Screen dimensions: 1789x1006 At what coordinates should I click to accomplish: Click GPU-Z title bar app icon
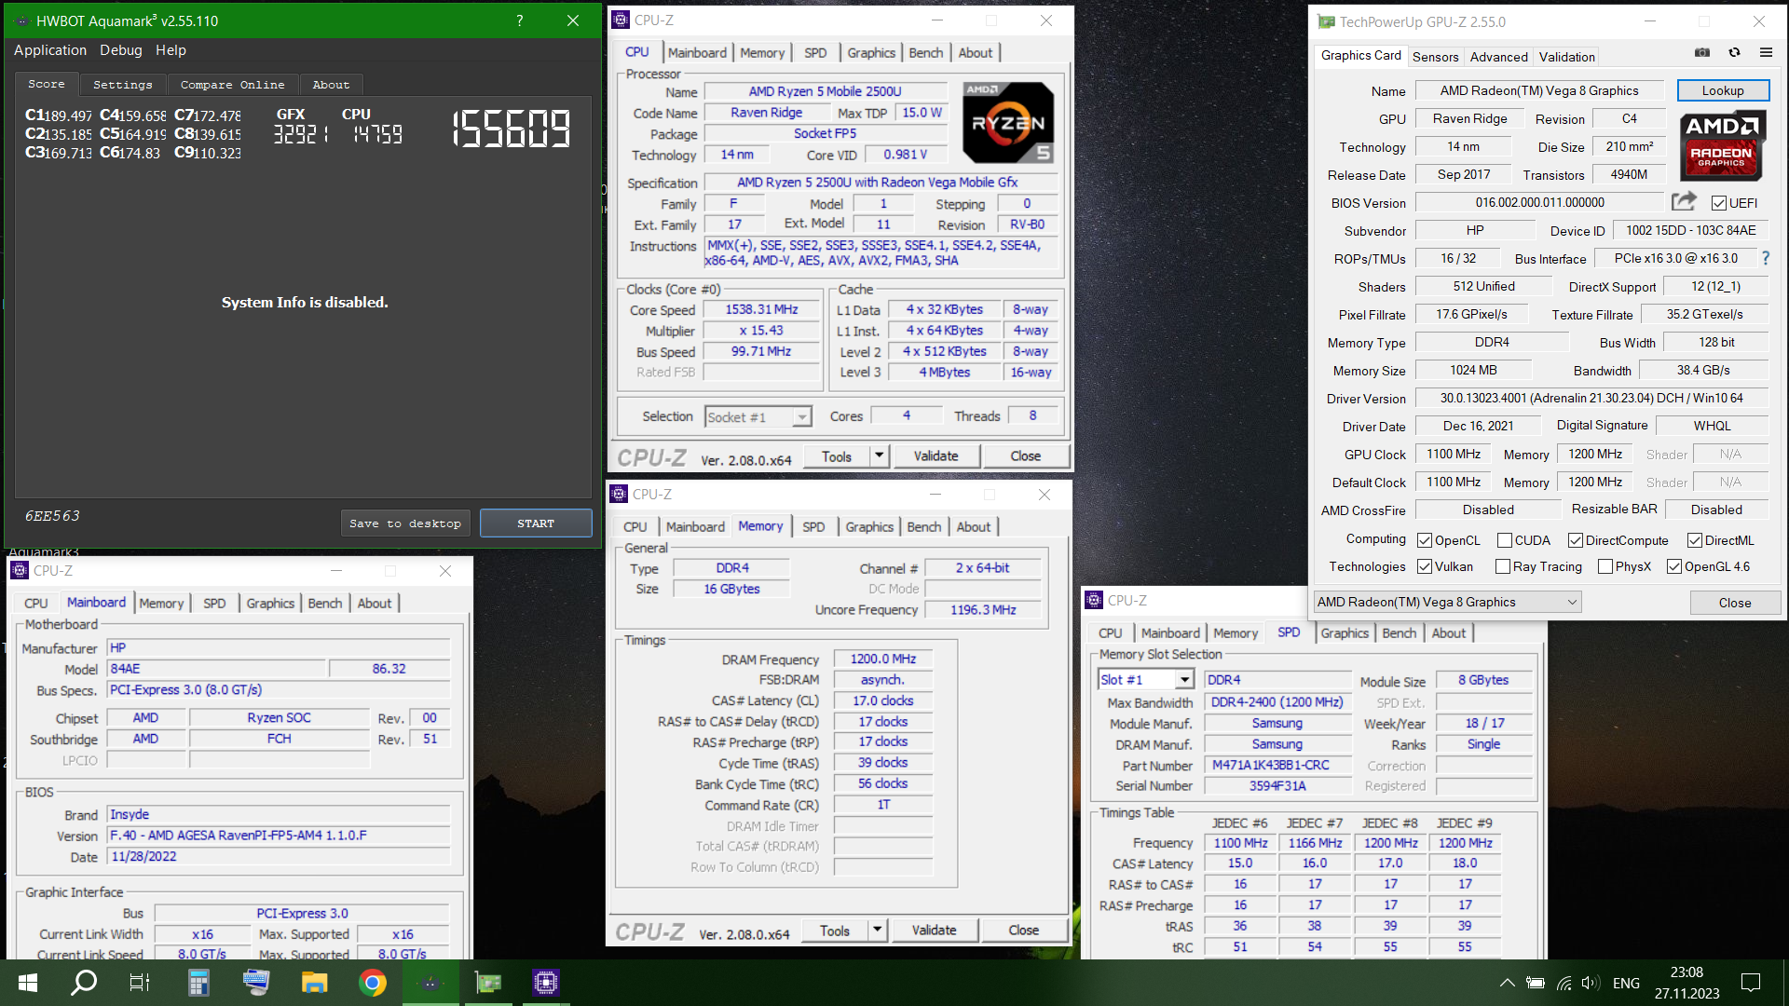tap(1326, 21)
